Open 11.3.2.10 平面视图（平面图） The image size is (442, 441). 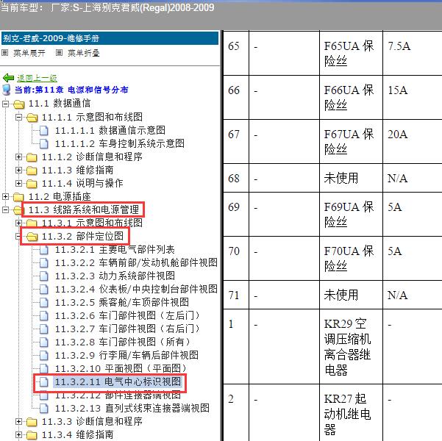click(x=121, y=368)
